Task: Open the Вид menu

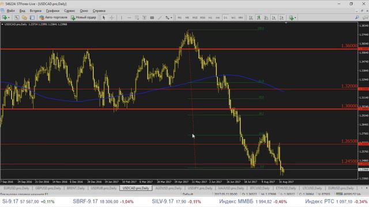Action: pyautogui.click(x=22, y=11)
